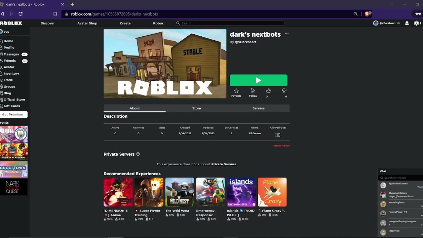This screenshot has height=238, width=423.
Task: Switch to the Servers tab
Action: tap(258, 108)
